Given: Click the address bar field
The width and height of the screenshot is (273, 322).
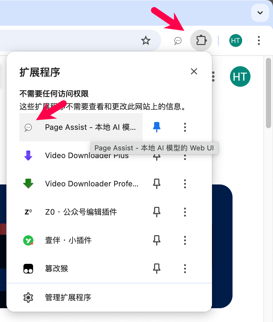Looking at the screenshot, I should tap(80, 40).
